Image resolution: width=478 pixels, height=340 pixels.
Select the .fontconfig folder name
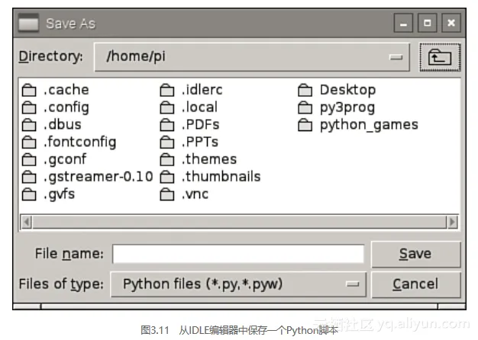coord(80,143)
